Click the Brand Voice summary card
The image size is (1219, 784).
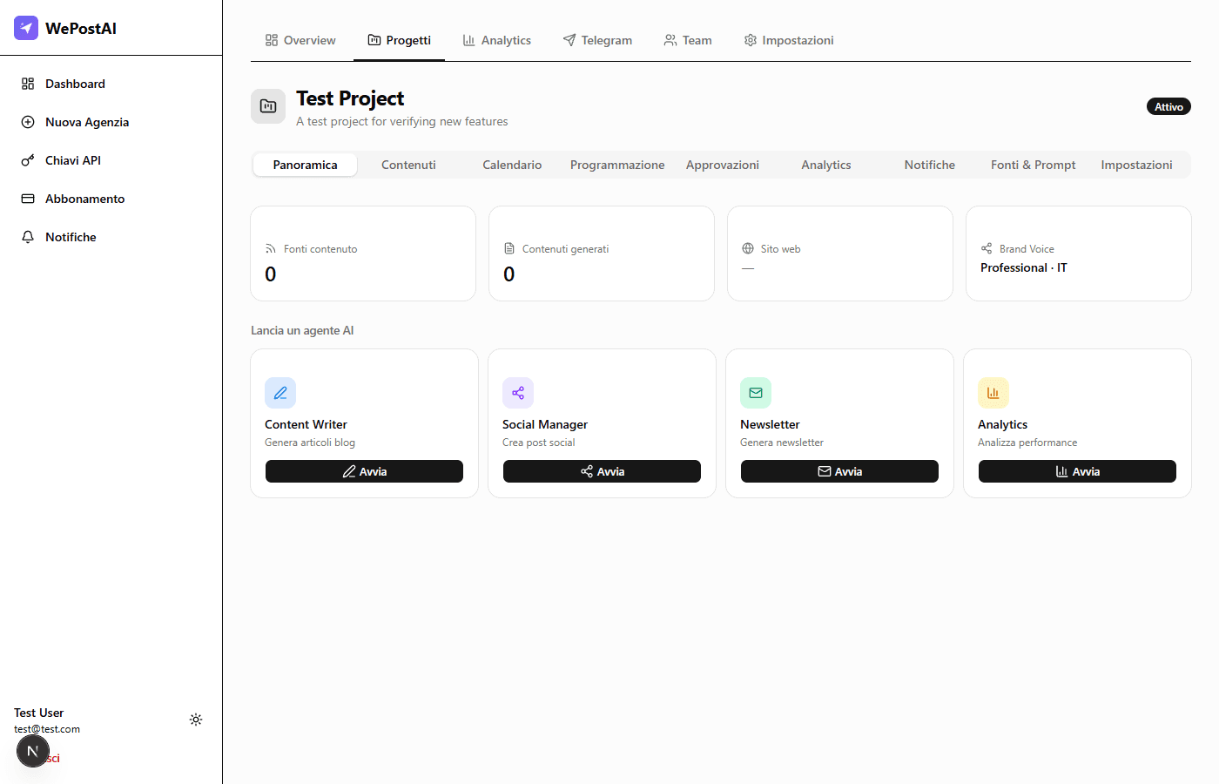tap(1078, 253)
